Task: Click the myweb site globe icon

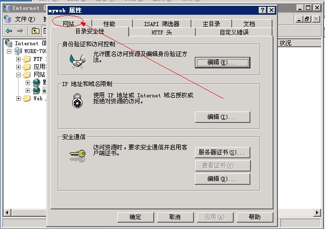Action: 36,90
